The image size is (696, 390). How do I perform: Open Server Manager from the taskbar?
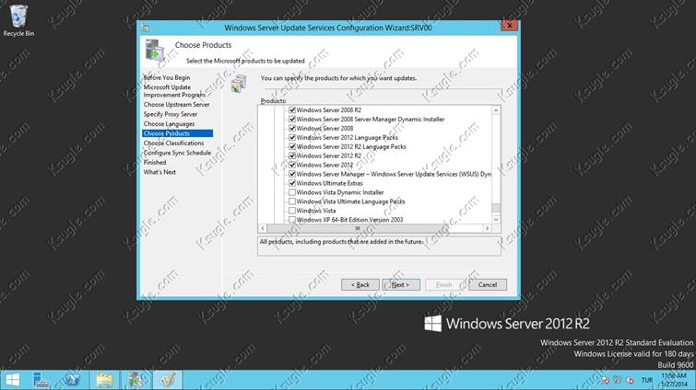(41, 380)
